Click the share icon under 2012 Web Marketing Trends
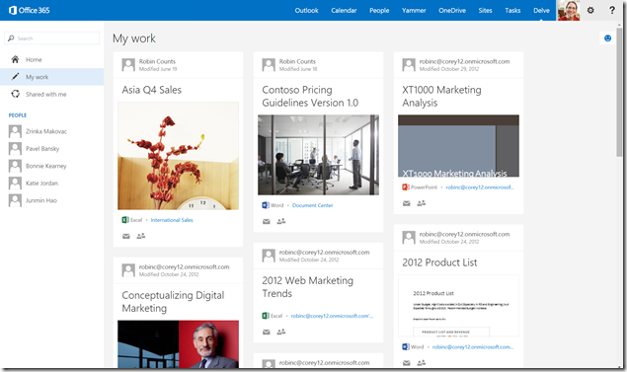 tap(281, 332)
